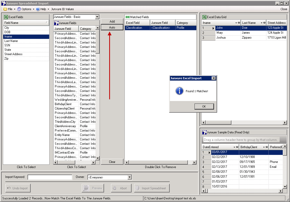This screenshot has width=290, height=202.
Task: Click the Add button
Action: [112, 21]
